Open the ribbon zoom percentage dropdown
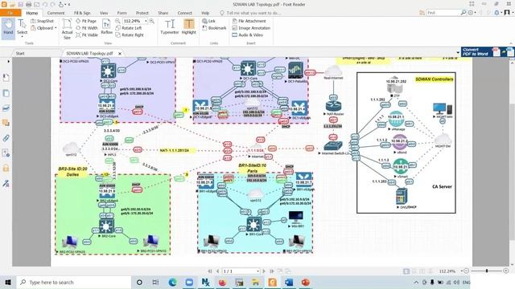 146,21
